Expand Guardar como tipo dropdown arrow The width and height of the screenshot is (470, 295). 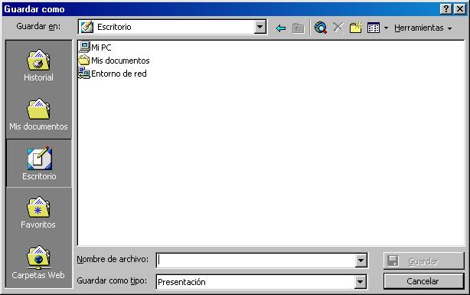(360, 282)
